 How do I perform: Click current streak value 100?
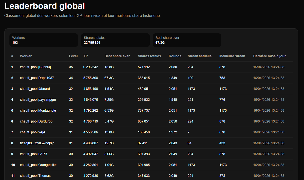pos(191,78)
